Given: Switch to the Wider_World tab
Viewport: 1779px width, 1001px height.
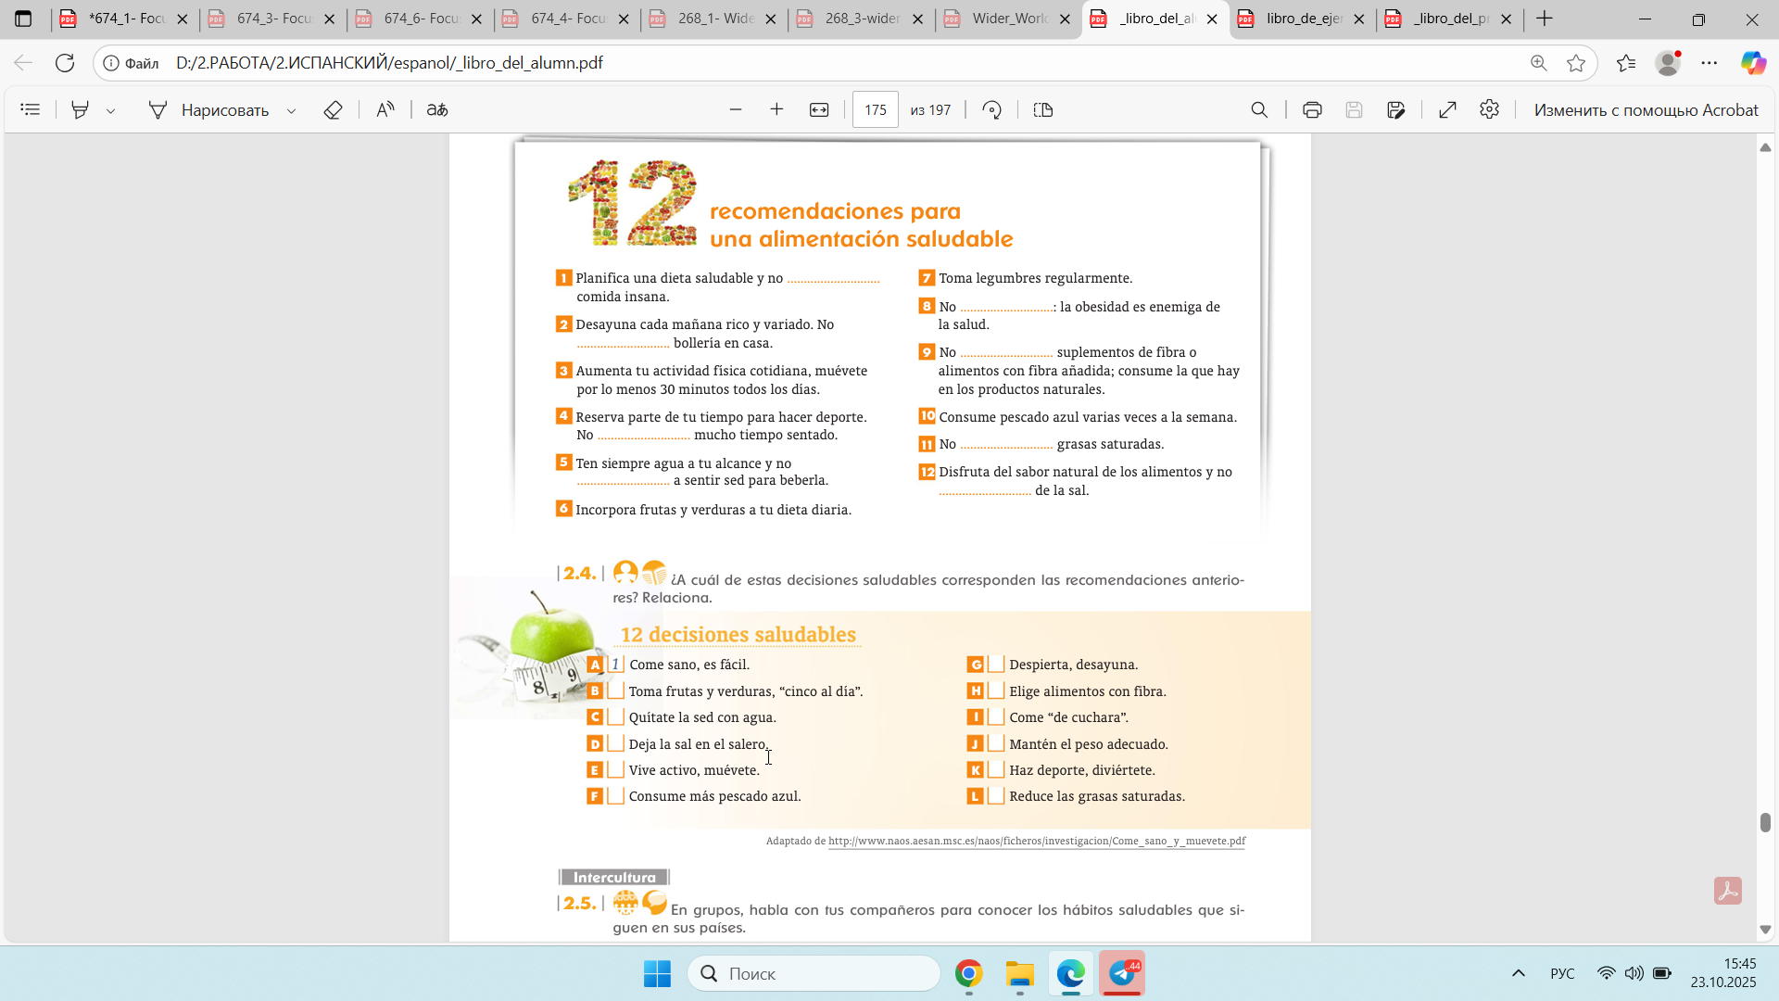Looking at the screenshot, I should 1008,19.
